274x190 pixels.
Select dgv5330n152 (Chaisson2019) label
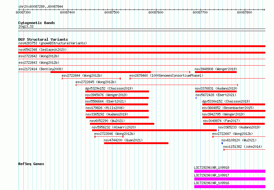(226, 101)
